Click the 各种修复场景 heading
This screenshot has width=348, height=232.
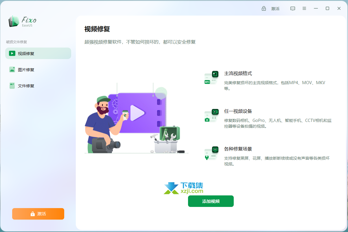pos(238,149)
